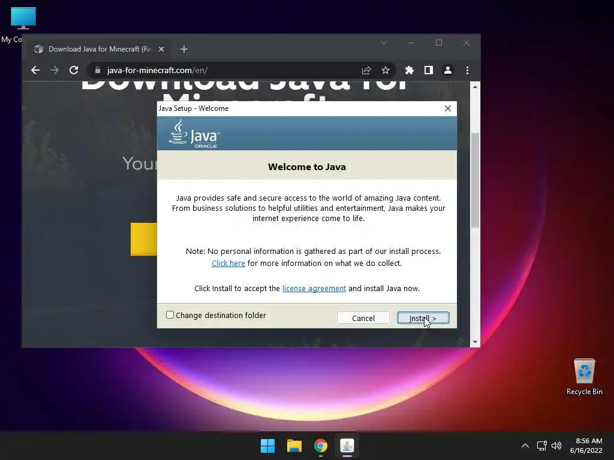Open the Windows Start menu

pyautogui.click(x=268, y=446)
